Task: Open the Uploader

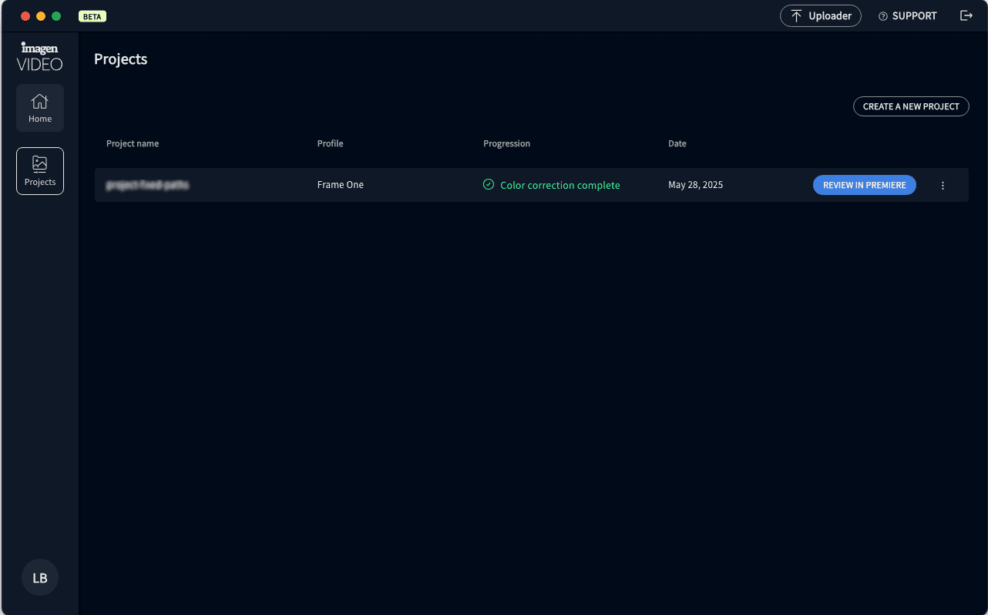Action: pos(821,15)
